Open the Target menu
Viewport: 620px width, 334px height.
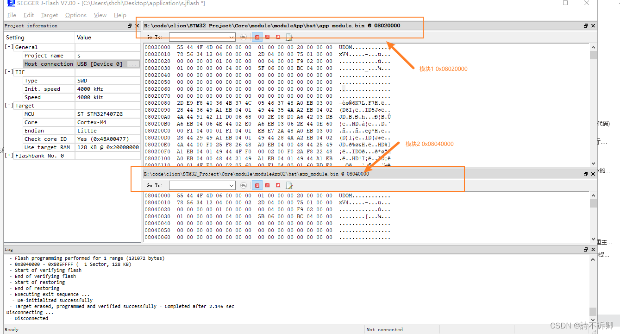point(50,15)
